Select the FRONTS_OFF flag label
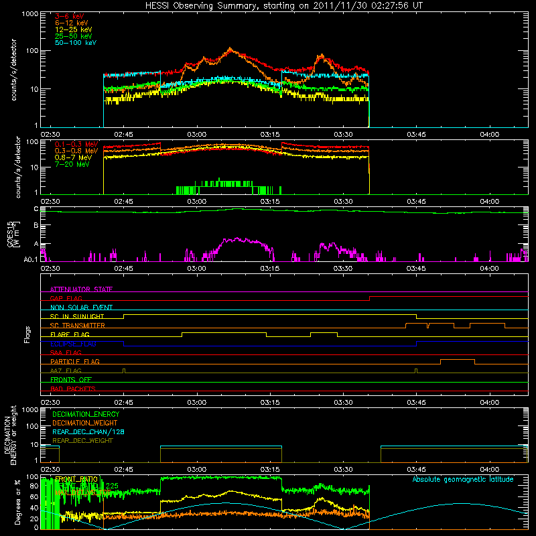Viewport: 536px width, 536px height. [71, 379]
